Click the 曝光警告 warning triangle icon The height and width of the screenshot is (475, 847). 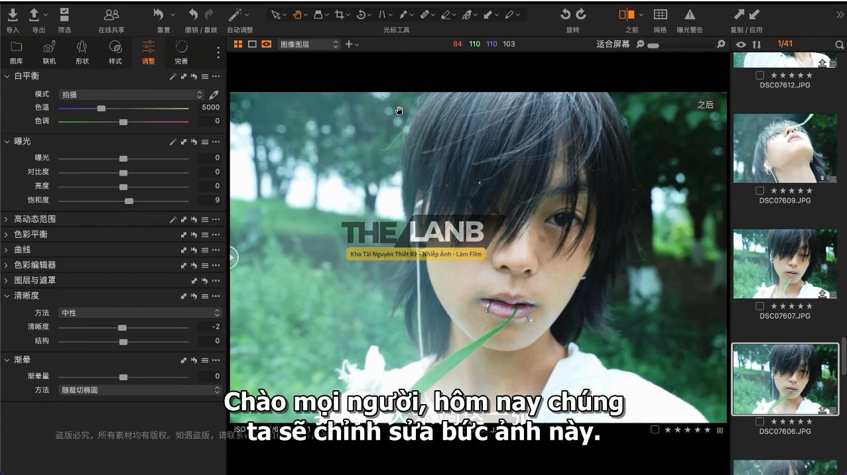point(690,15)
